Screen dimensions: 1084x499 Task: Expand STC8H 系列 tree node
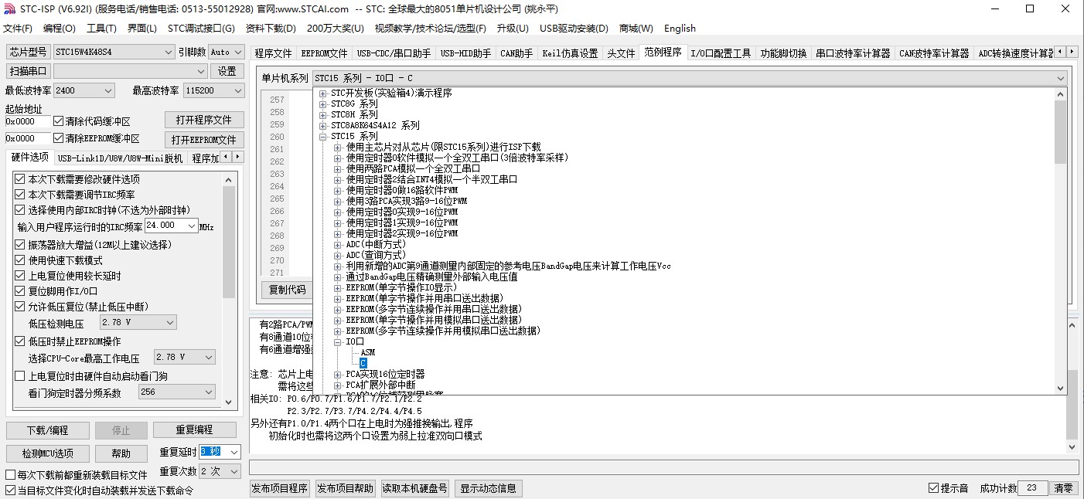tap(323, 114)
